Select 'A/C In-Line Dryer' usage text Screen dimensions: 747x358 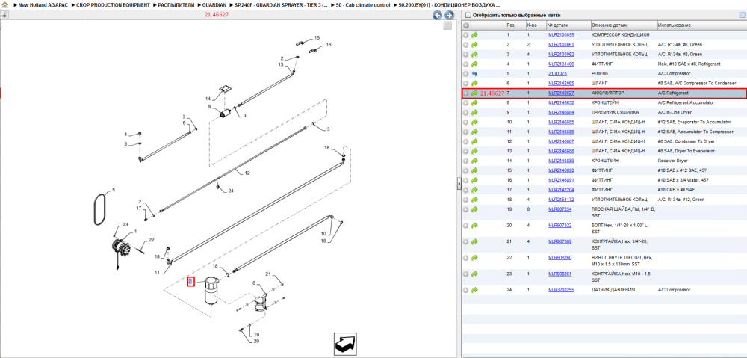(x=674, y=113)
